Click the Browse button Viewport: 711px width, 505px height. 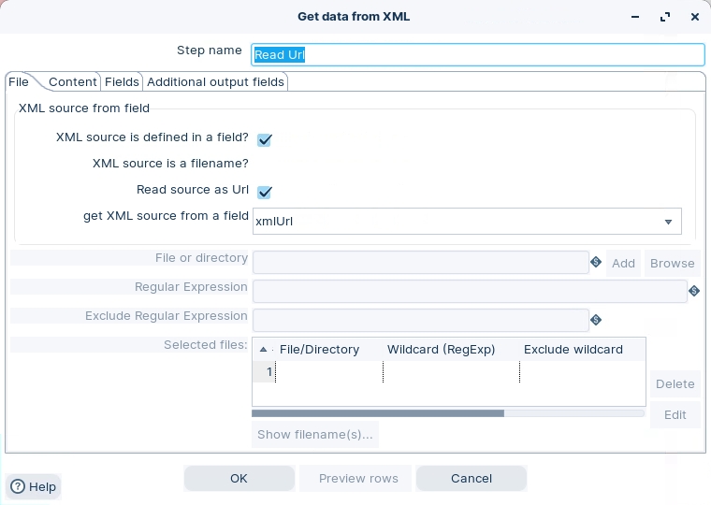pos(672,263)
